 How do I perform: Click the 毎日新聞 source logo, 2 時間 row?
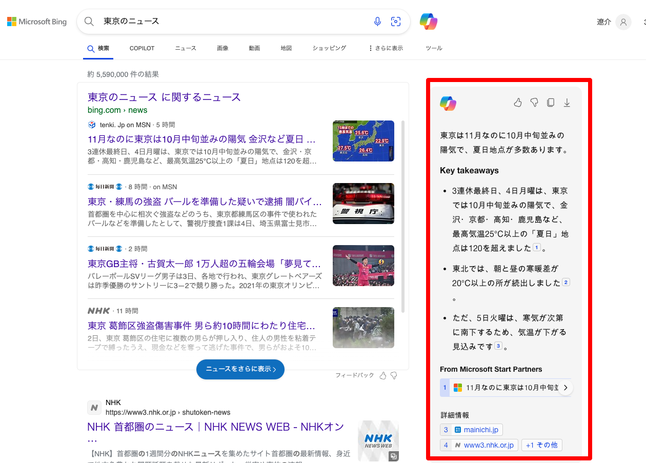coord(105,249)
